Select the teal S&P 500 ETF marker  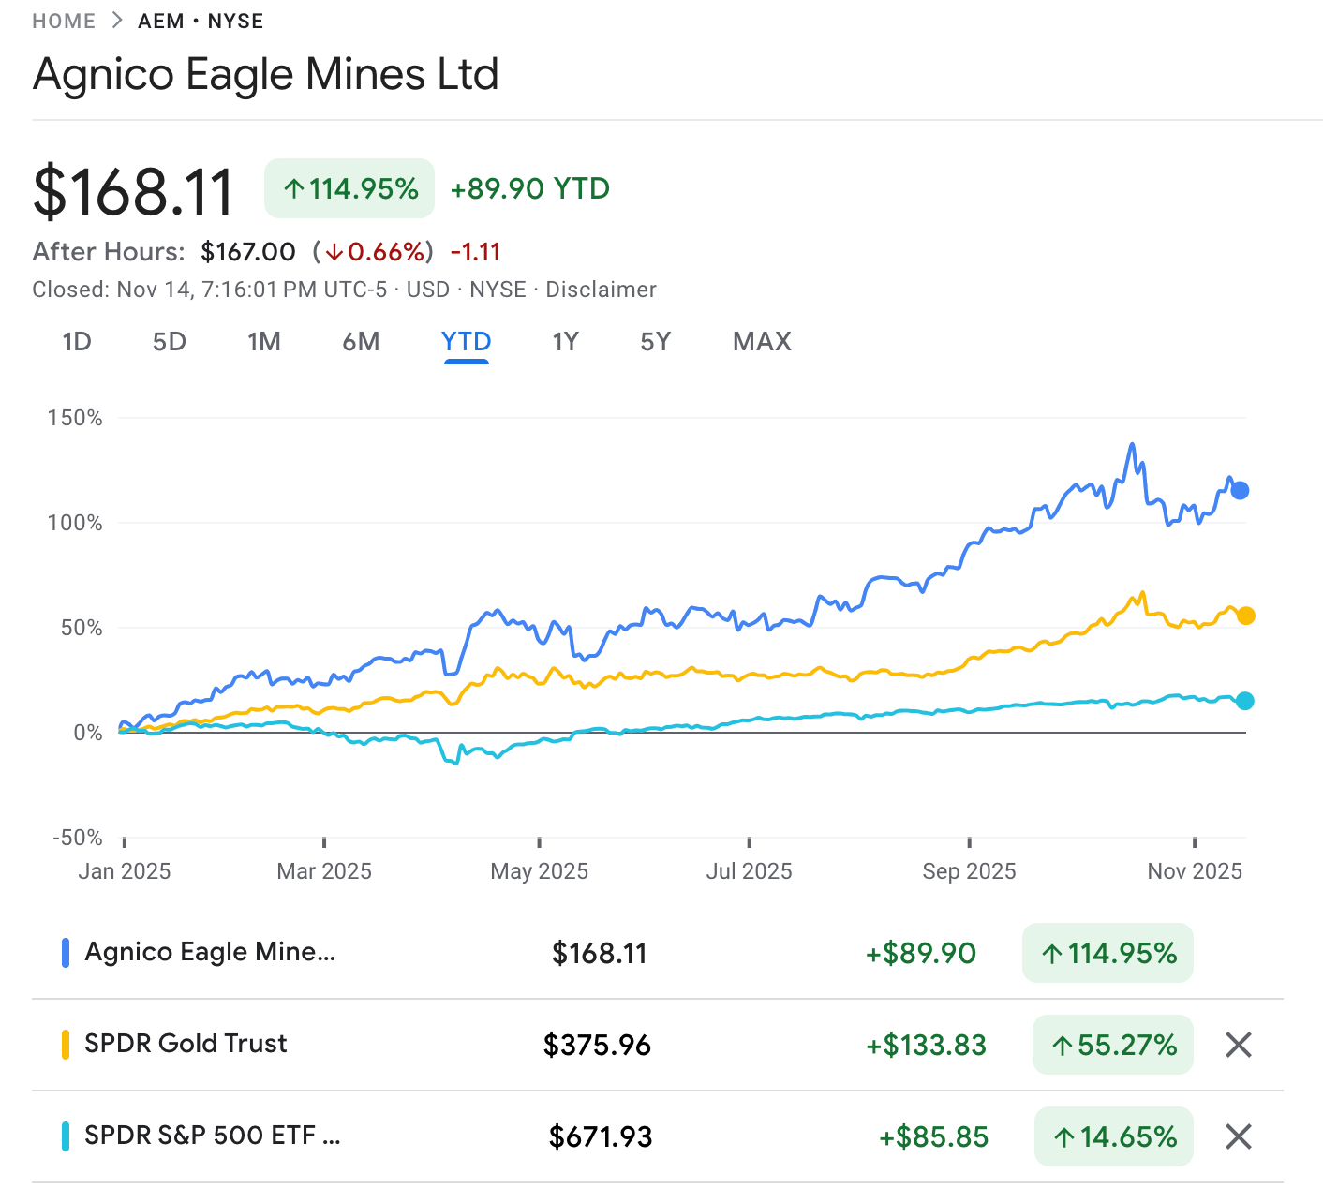[66, 1136]
